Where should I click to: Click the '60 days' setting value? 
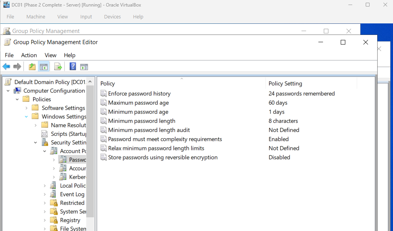click(x=278, y=102)
